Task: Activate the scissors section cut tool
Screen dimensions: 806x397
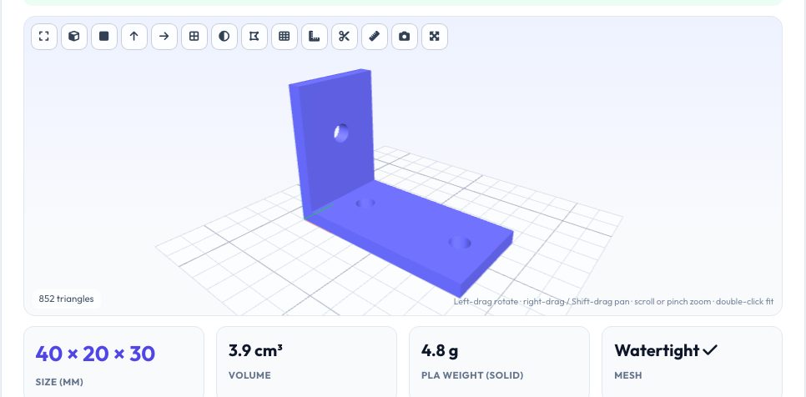Action: click(x=345, y=37)
